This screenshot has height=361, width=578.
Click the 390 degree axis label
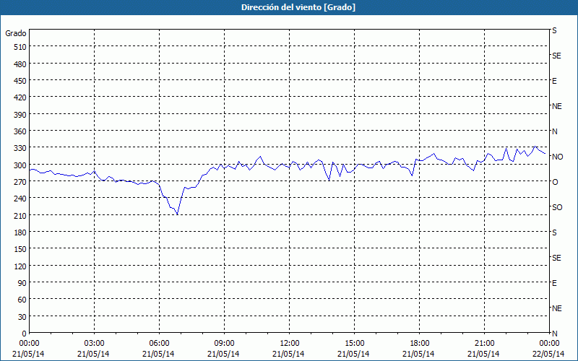tap(21, 115)
